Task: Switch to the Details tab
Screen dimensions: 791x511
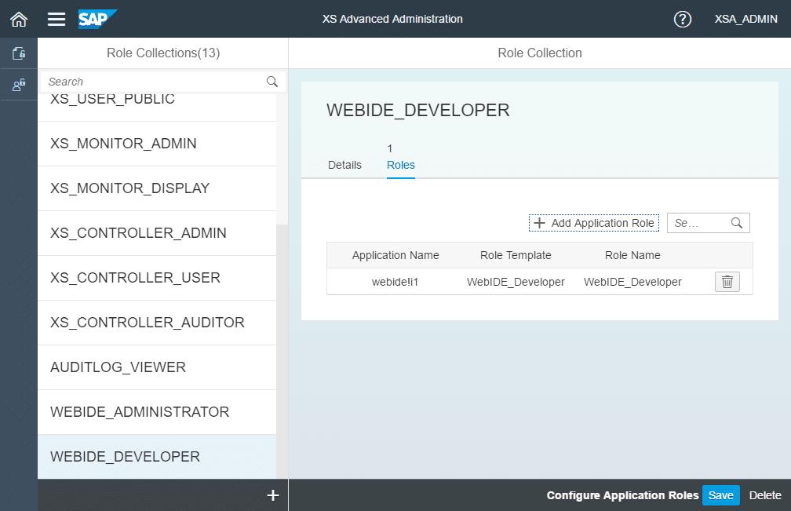Action: (x=344, y=165)
